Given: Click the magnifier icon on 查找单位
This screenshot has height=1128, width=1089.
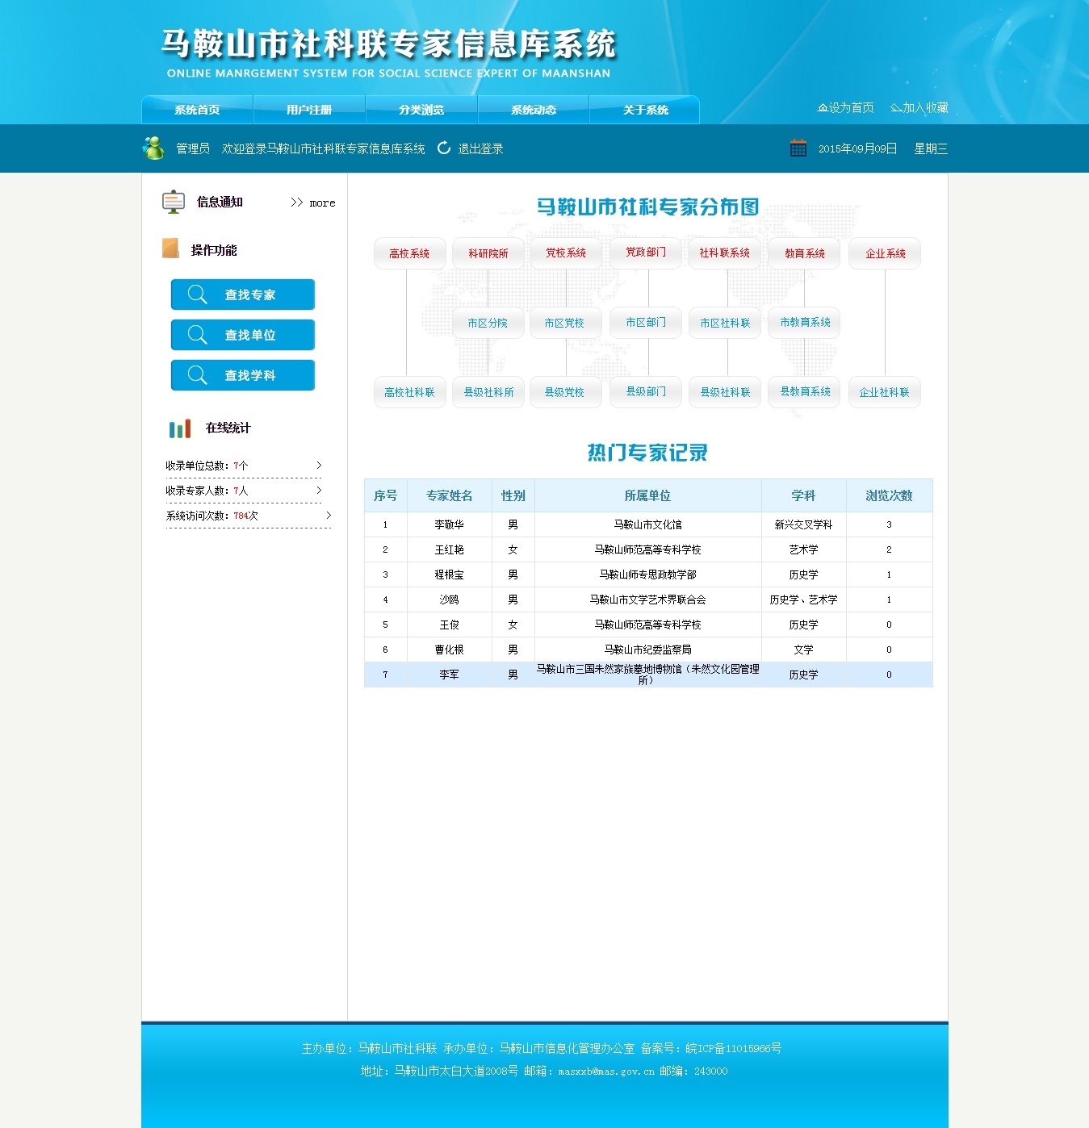Looking at the screenshot, I should pos(198,335).
